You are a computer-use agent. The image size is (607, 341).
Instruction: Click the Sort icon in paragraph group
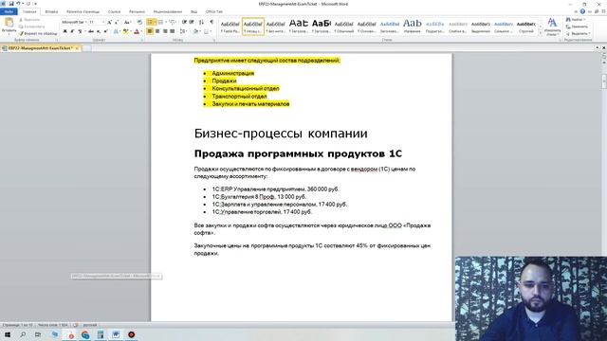201,23
